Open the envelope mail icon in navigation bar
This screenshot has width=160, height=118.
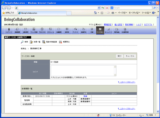[26, 30]
